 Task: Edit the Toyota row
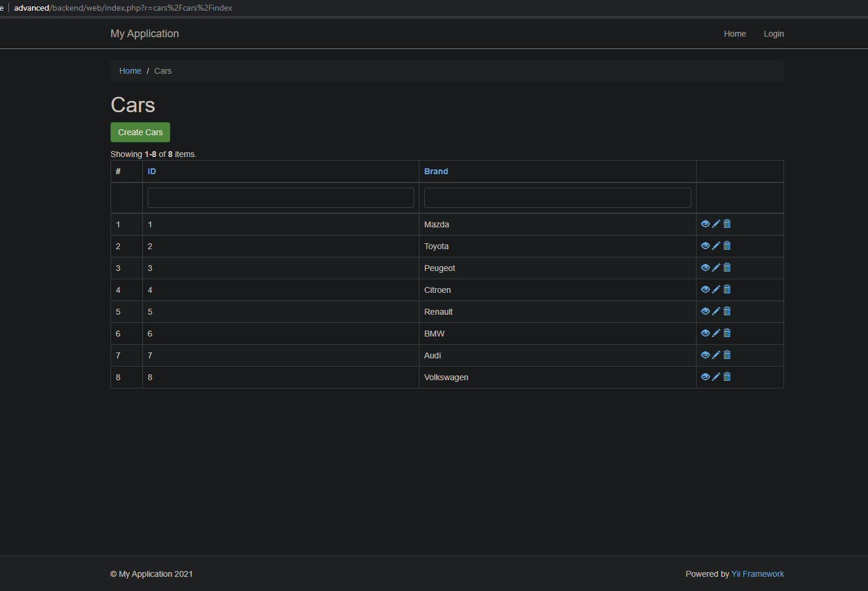[716, 246]
